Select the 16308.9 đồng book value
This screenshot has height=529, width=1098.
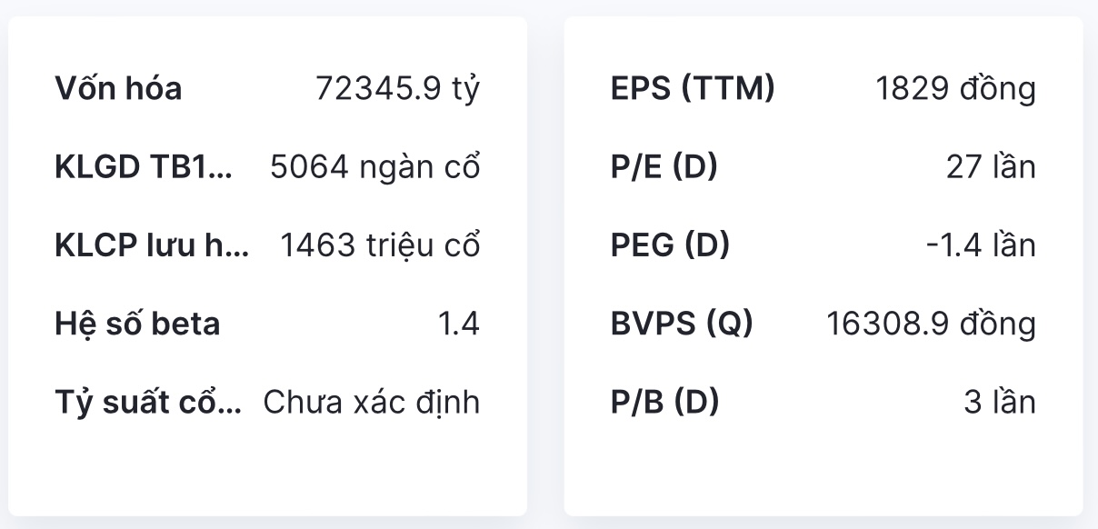pyautogui.click(x=931, y=324)
